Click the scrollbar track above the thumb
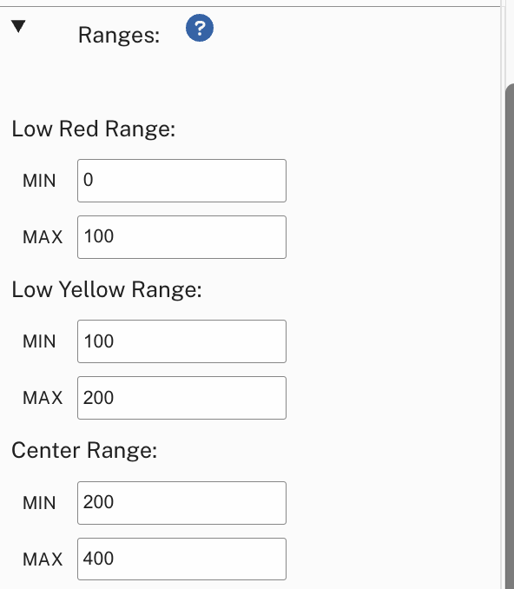The image size is (514, 589). 510,43
